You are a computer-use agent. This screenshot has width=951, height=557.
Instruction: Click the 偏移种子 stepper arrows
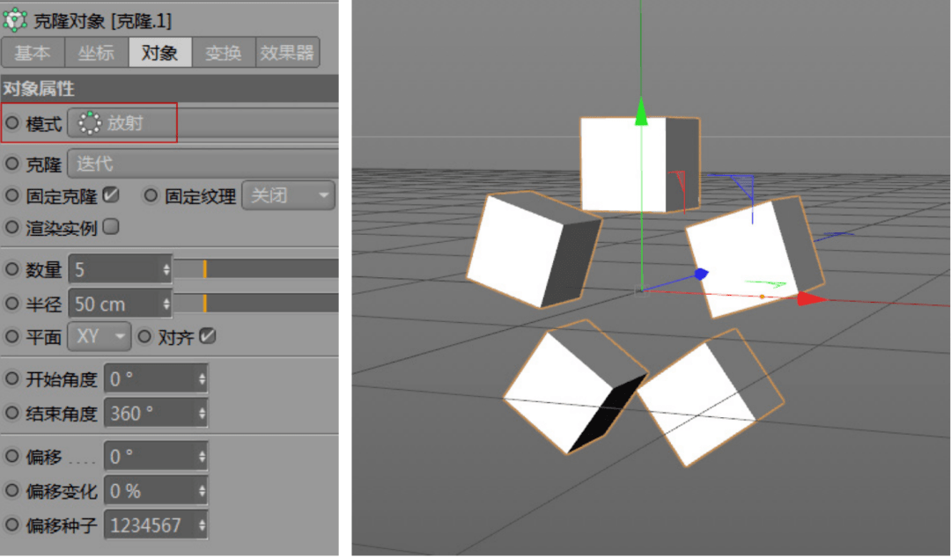click(202, 524)
